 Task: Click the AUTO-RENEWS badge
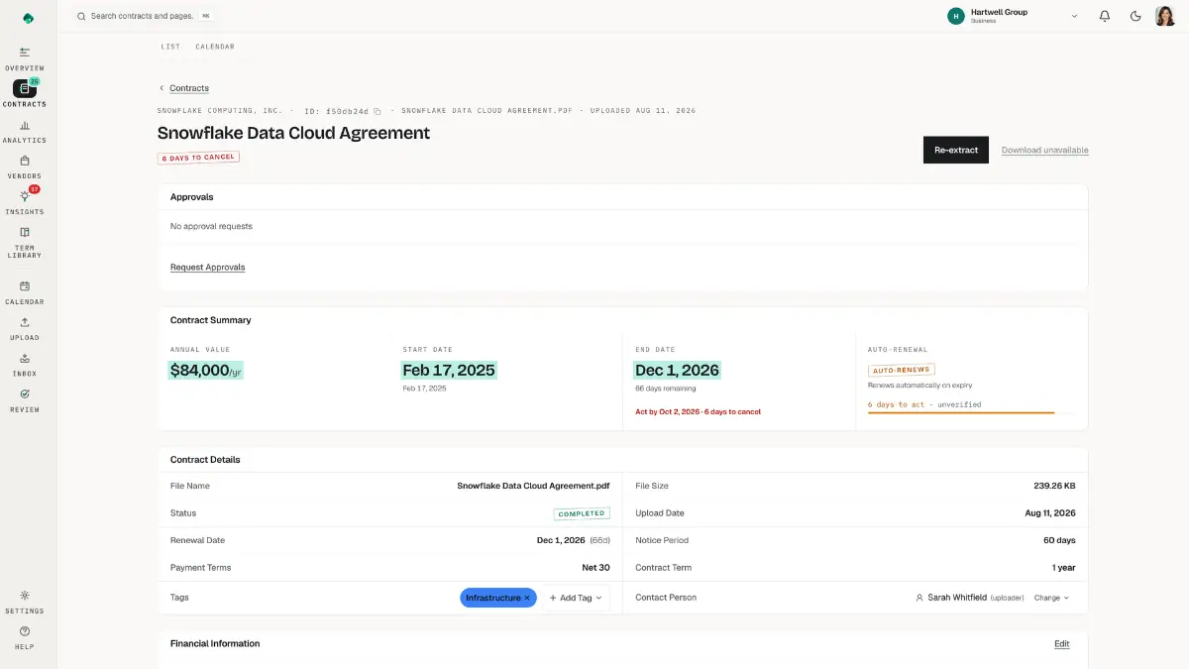tap(902, 370)
